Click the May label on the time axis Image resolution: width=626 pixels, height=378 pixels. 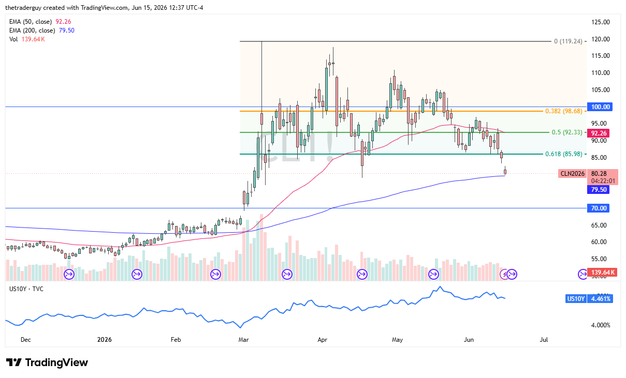(397, 340)
